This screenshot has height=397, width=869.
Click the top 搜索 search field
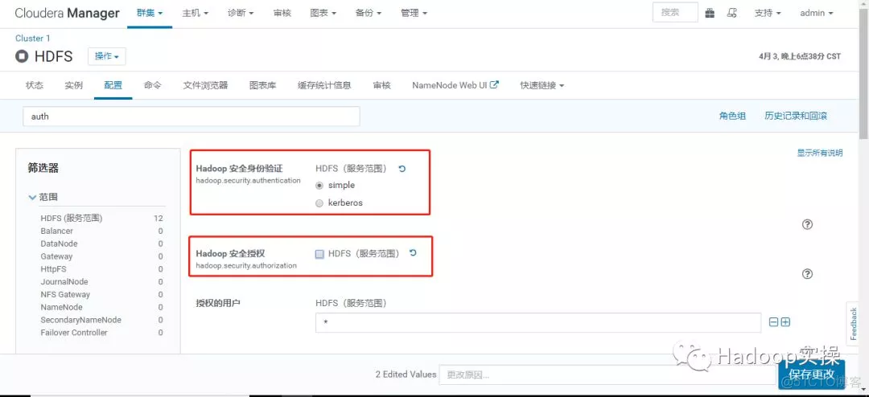675,13
